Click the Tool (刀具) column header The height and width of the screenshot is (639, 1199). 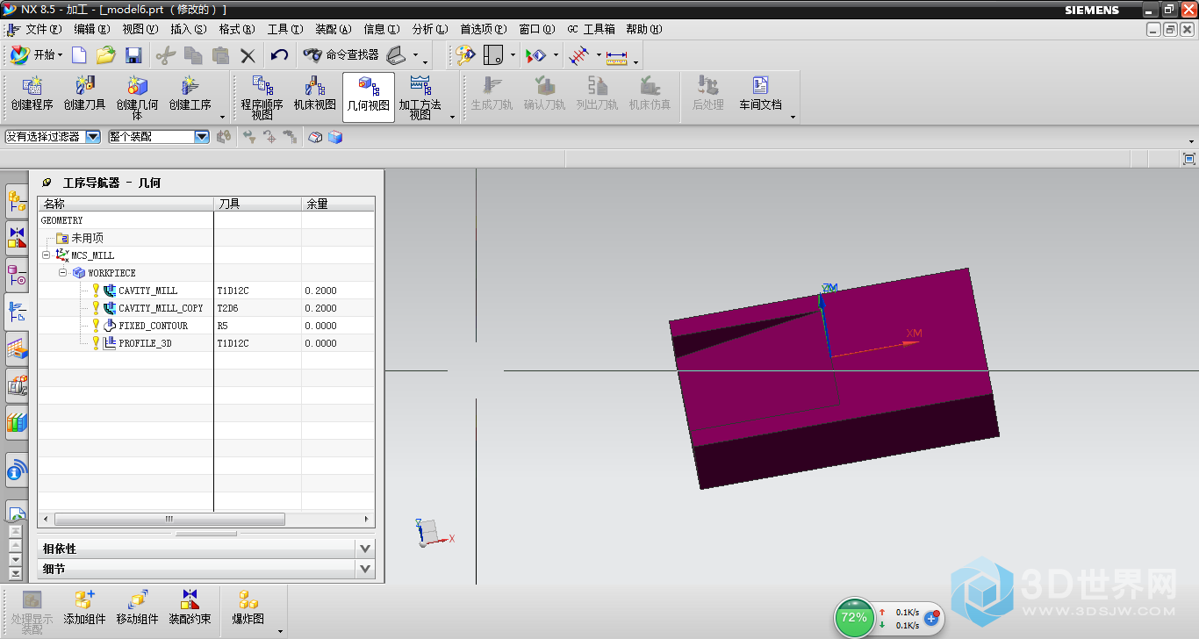coord(258,204)
